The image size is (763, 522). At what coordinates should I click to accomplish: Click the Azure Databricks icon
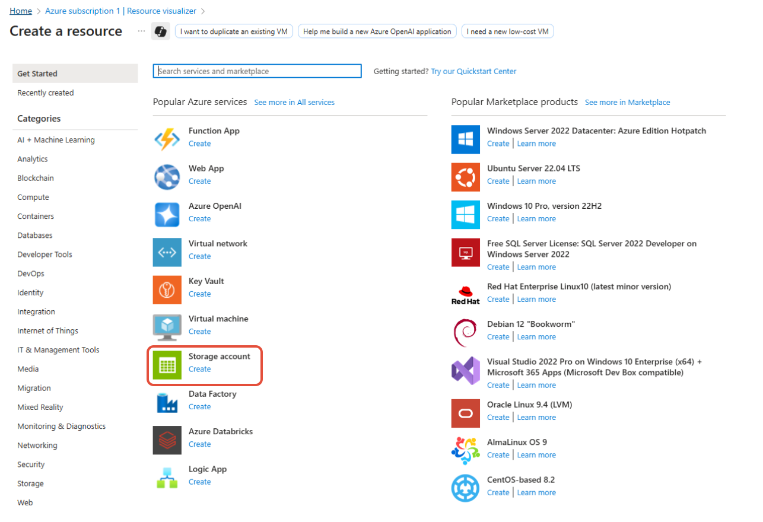point(167,440)
